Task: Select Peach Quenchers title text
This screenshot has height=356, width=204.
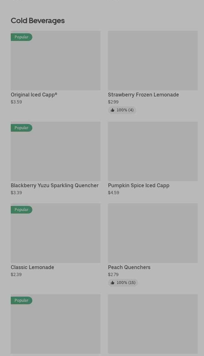Action: click(129, 267)
